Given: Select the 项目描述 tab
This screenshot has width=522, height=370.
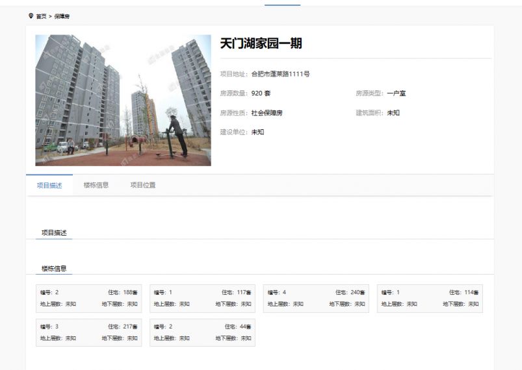Looking at the screenshot, I should click(x=49, y=185).
